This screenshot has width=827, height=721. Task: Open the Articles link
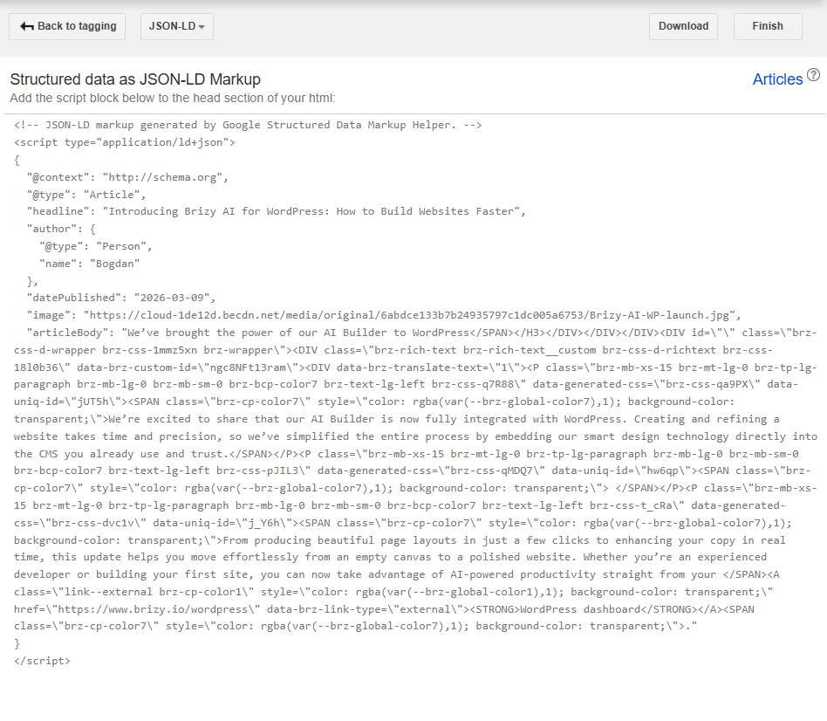pos(777,79)
